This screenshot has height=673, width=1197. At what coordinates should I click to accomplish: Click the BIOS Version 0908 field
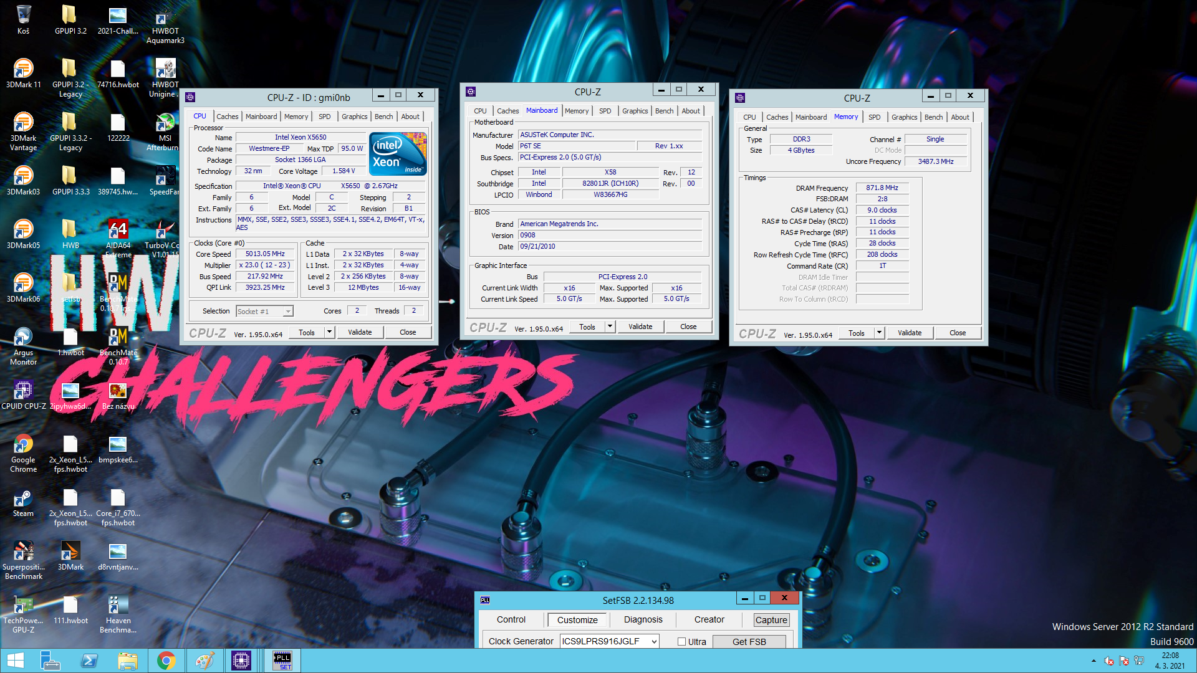pyautogui.click(x=610, y=235)
